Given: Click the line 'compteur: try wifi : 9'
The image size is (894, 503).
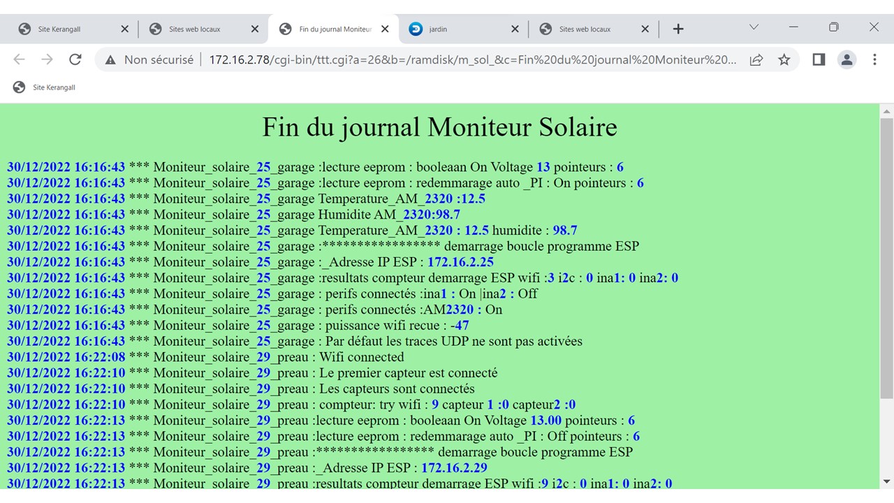Looking at the screenshot, I should (x=291, y=404).
